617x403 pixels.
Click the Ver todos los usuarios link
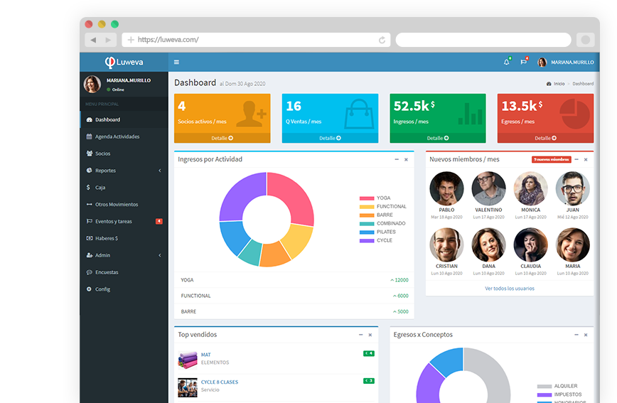point(510,289)
